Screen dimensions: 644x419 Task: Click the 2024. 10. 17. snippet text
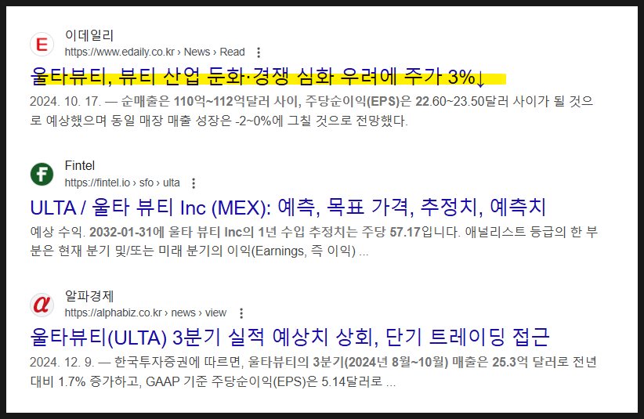coord(312,110)
